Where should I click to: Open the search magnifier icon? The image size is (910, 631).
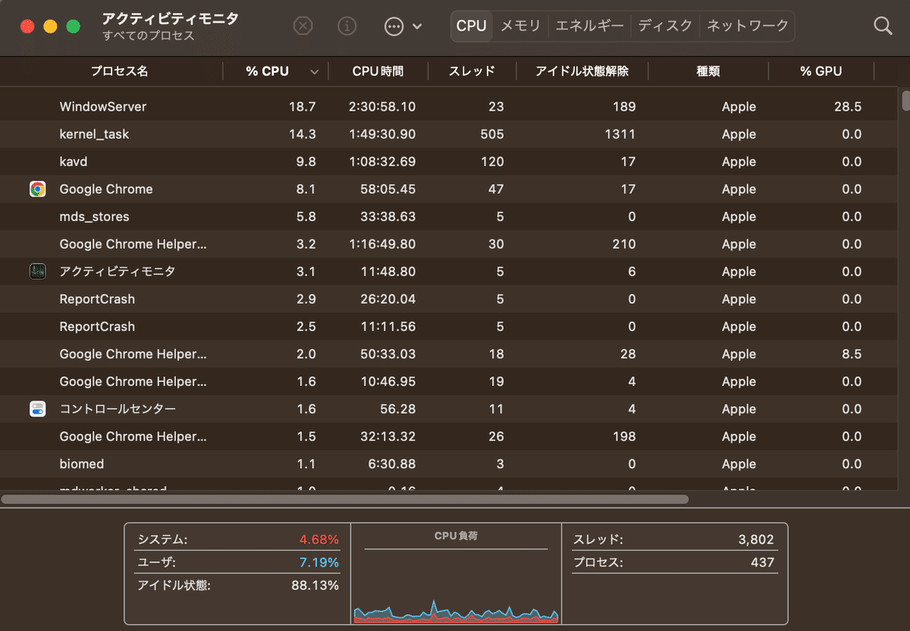[x=882, y=25]
